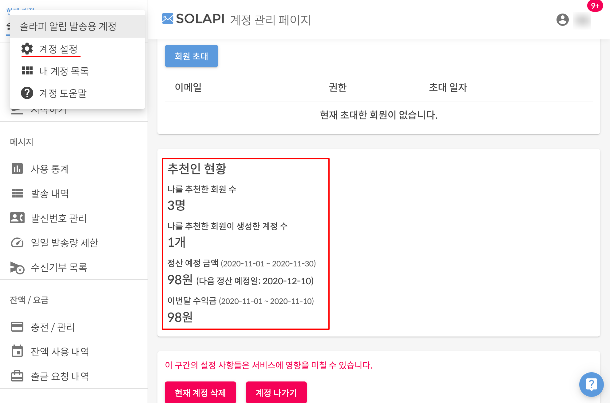The image size is (610, 403).
Task: Open the 출금 요청 내역 briefcase icon
Action: [x=17, y=376]
